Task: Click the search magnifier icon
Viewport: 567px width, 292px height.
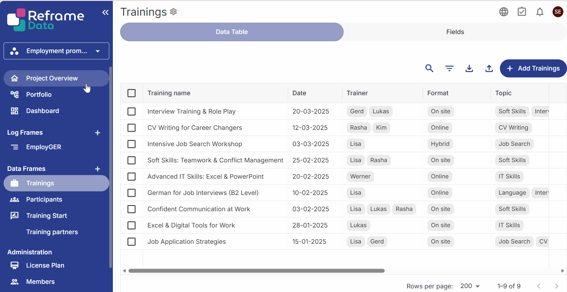Action: pos(429,68)
